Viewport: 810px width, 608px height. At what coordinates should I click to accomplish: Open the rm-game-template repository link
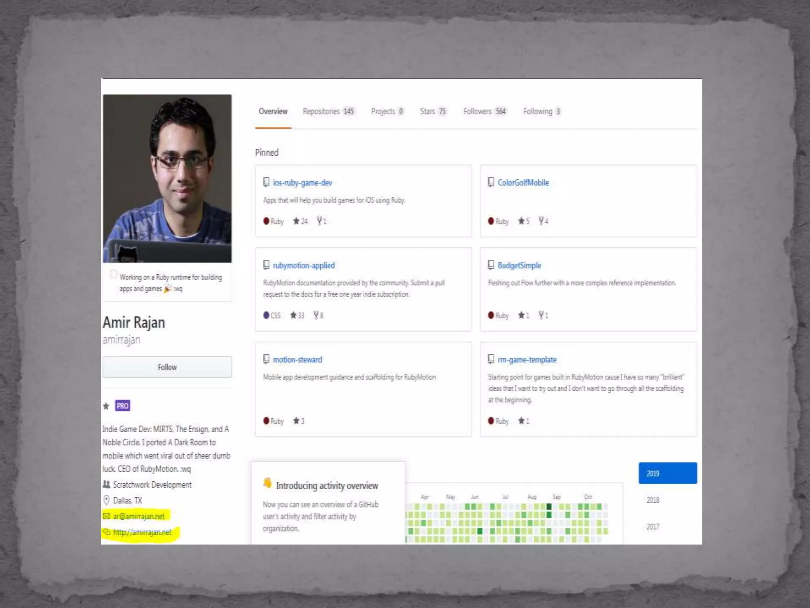527,360
